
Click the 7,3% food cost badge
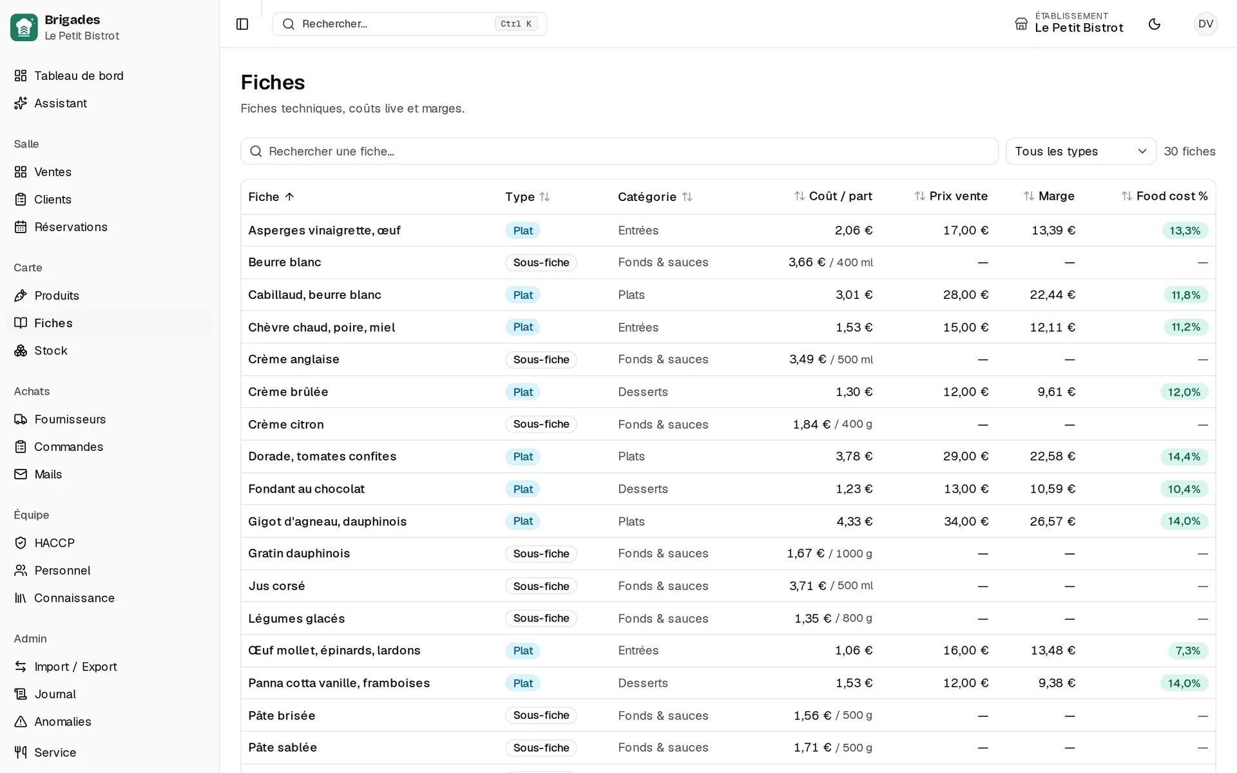(x=1187, y=651)
